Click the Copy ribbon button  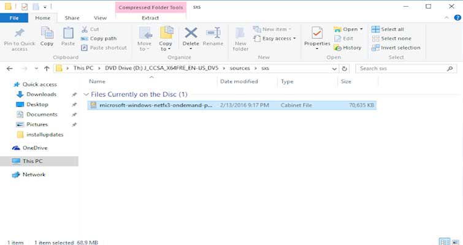coord(47,37)
